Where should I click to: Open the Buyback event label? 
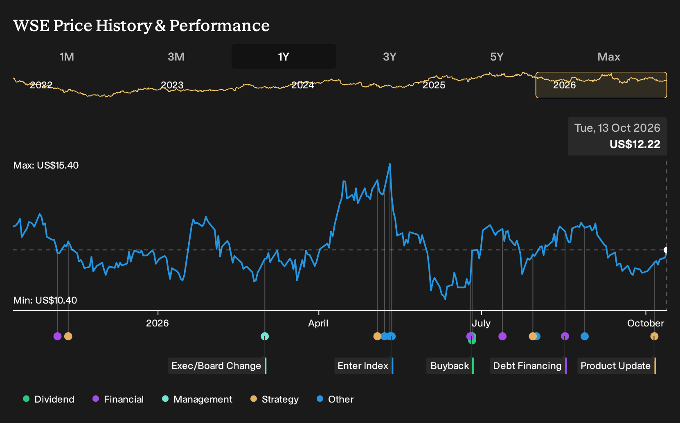(x=450, y=366)
